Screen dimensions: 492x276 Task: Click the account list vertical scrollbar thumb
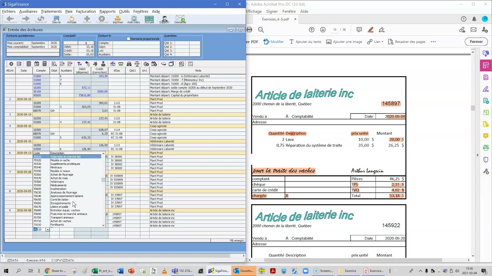[103, 179]
